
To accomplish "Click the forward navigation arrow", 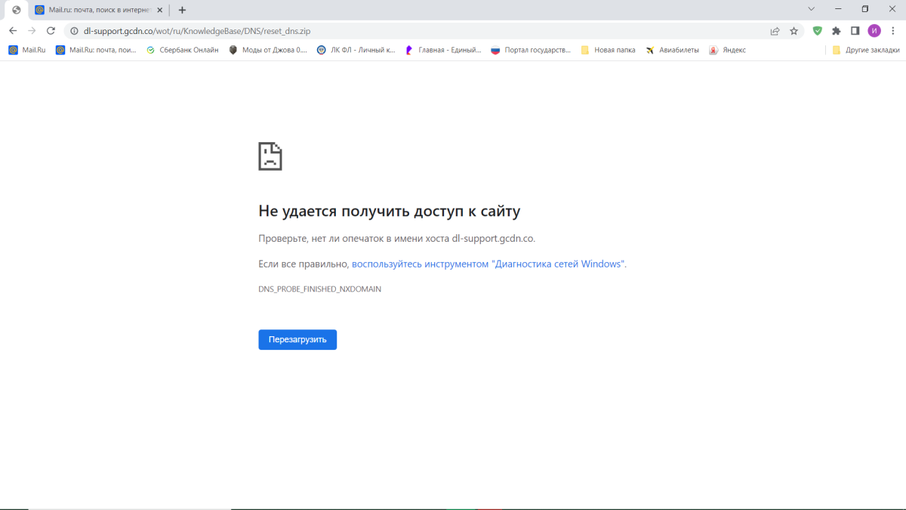I will (32, 31).
